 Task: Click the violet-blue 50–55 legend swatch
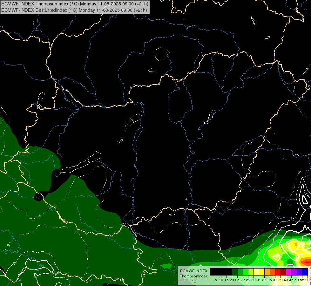300,272
